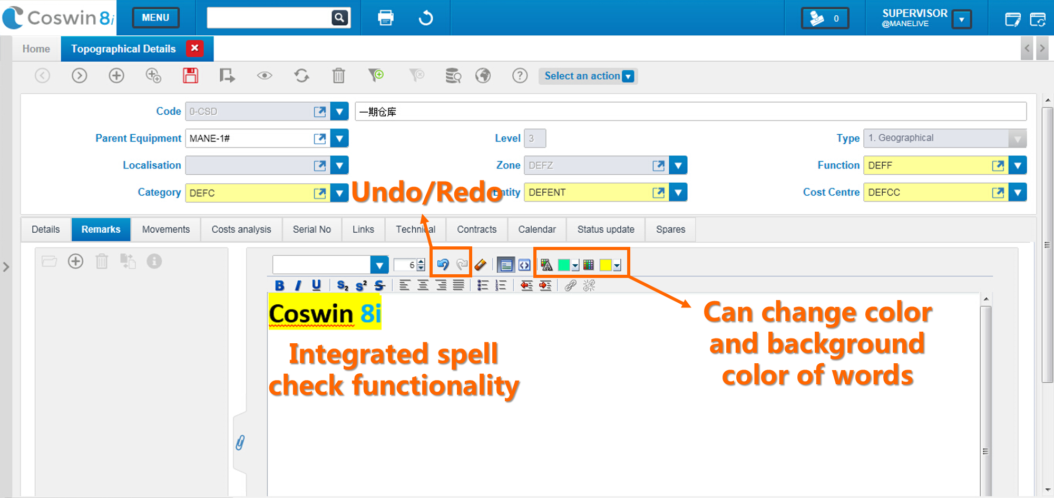Open the Select an action dropdown
This screenshot has width=1054, height=498.
tap(588, 76)
